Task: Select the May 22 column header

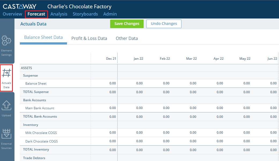Action: [245, 58]
